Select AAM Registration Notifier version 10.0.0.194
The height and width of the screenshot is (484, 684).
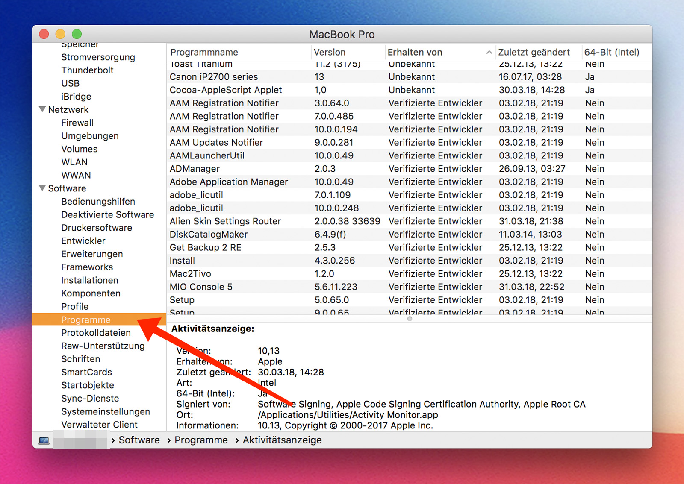click(x=410, y=129)
